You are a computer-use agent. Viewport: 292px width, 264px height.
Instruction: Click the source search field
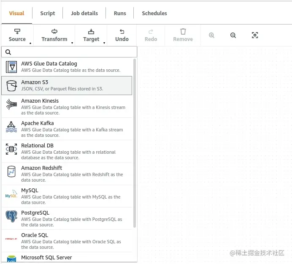click(69, 52)
